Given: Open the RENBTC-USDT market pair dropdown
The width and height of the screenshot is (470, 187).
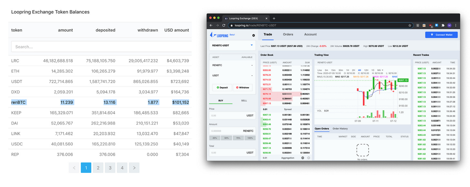Looking at the screenshot, I should (232, 45).
